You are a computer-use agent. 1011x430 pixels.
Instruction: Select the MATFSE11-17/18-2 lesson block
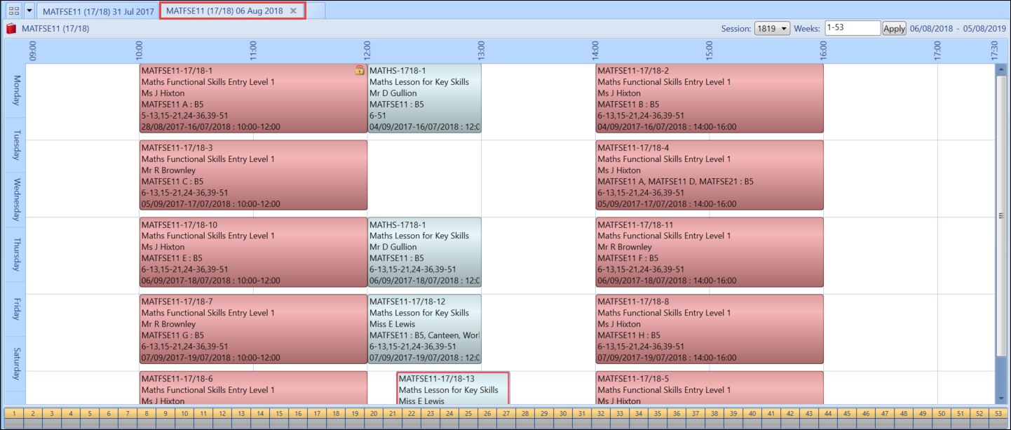[710, 98]
